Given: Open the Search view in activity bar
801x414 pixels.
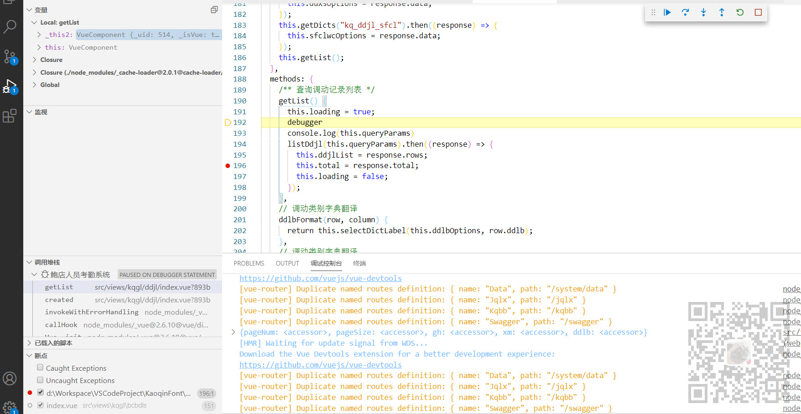Looking at the screenshot, I should pos(10,27).
